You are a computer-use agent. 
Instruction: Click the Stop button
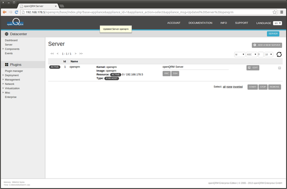coord(263,87)
